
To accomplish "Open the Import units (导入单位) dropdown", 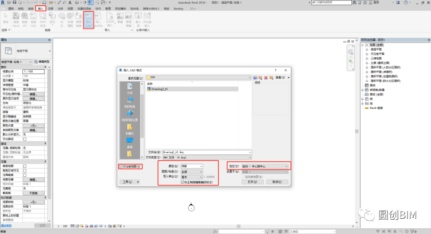I will [192, 177].
